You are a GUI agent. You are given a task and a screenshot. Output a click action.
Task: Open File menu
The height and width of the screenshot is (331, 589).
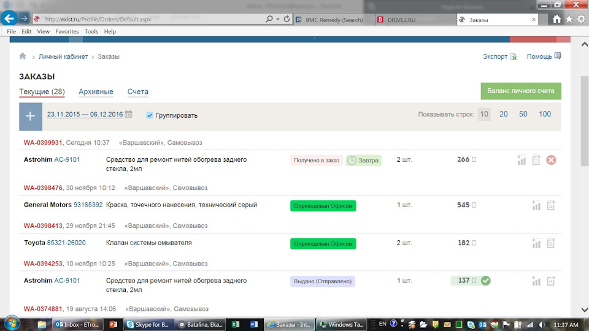11,31
